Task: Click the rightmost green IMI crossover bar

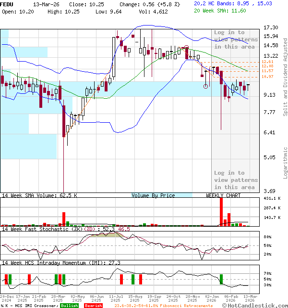Action: point(221,279)
